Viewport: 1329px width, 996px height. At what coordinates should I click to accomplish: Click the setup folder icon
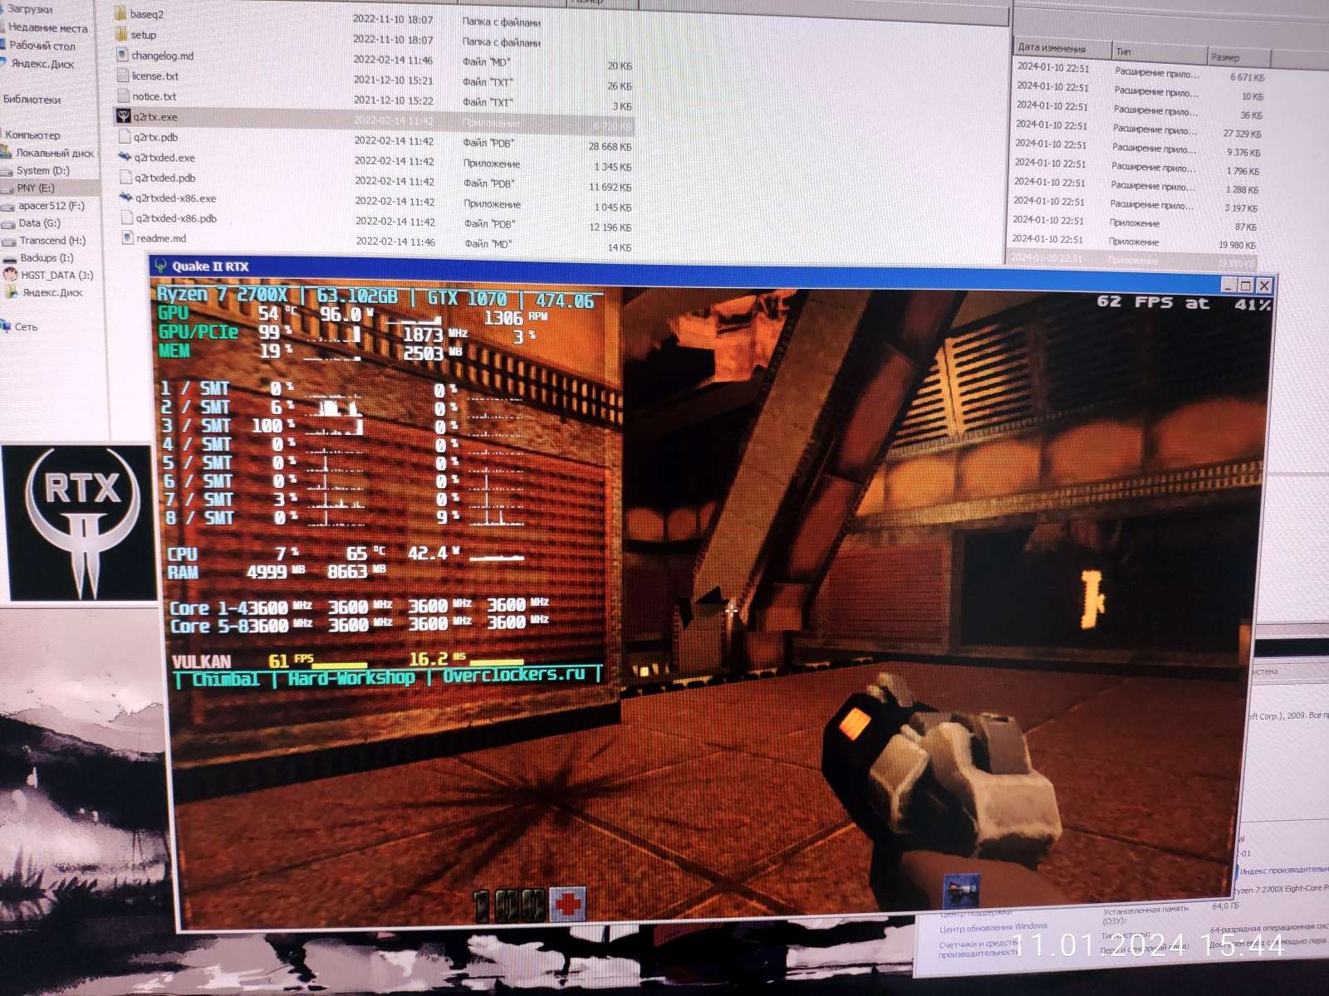pos(120,35)
